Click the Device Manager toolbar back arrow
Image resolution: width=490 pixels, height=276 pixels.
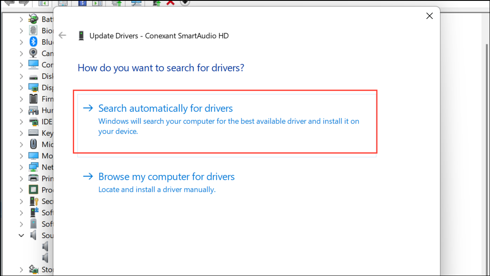[9, 3]
